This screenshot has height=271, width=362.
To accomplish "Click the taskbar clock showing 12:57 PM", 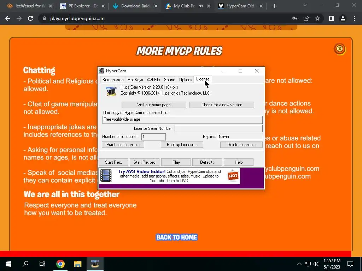I will (332, 264).
